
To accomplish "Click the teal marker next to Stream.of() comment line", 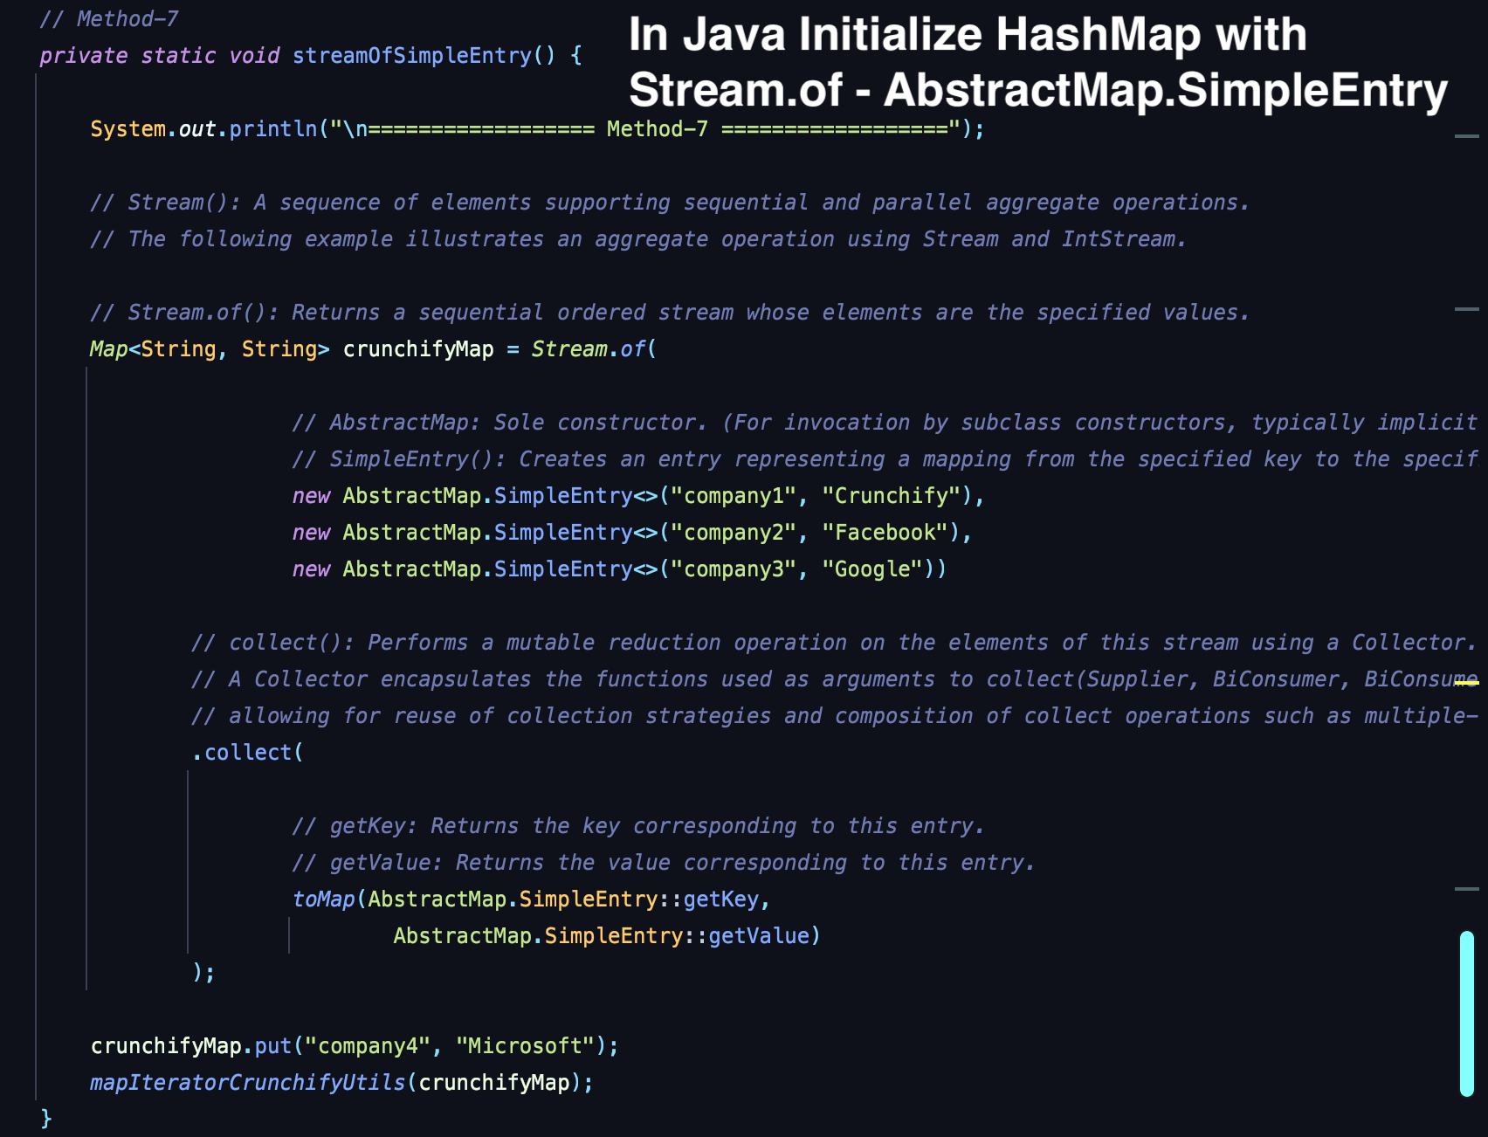I will [x=1466, y=307].
